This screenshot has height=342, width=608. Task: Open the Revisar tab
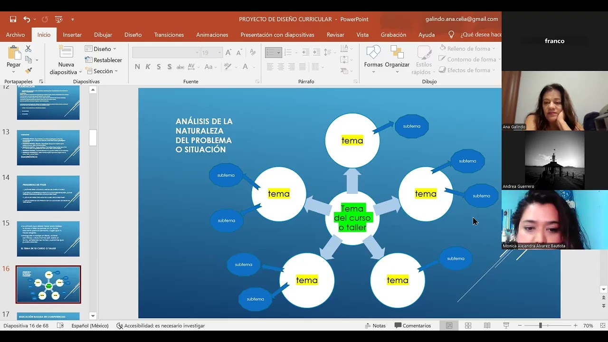(x=335, y=35)
